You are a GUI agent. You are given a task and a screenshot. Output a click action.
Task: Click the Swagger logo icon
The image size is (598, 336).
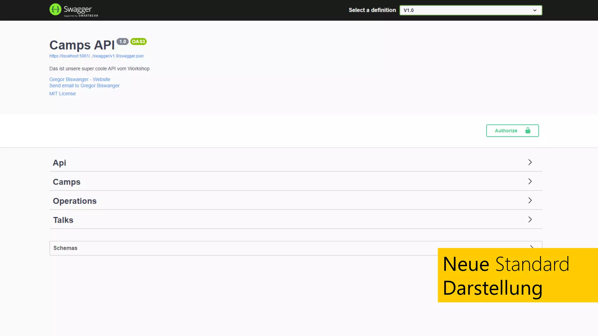pyautogui.click(x=55, y=10)
